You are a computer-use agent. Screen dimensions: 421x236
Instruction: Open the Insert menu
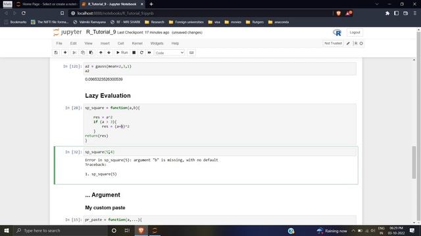pos(105,43)
